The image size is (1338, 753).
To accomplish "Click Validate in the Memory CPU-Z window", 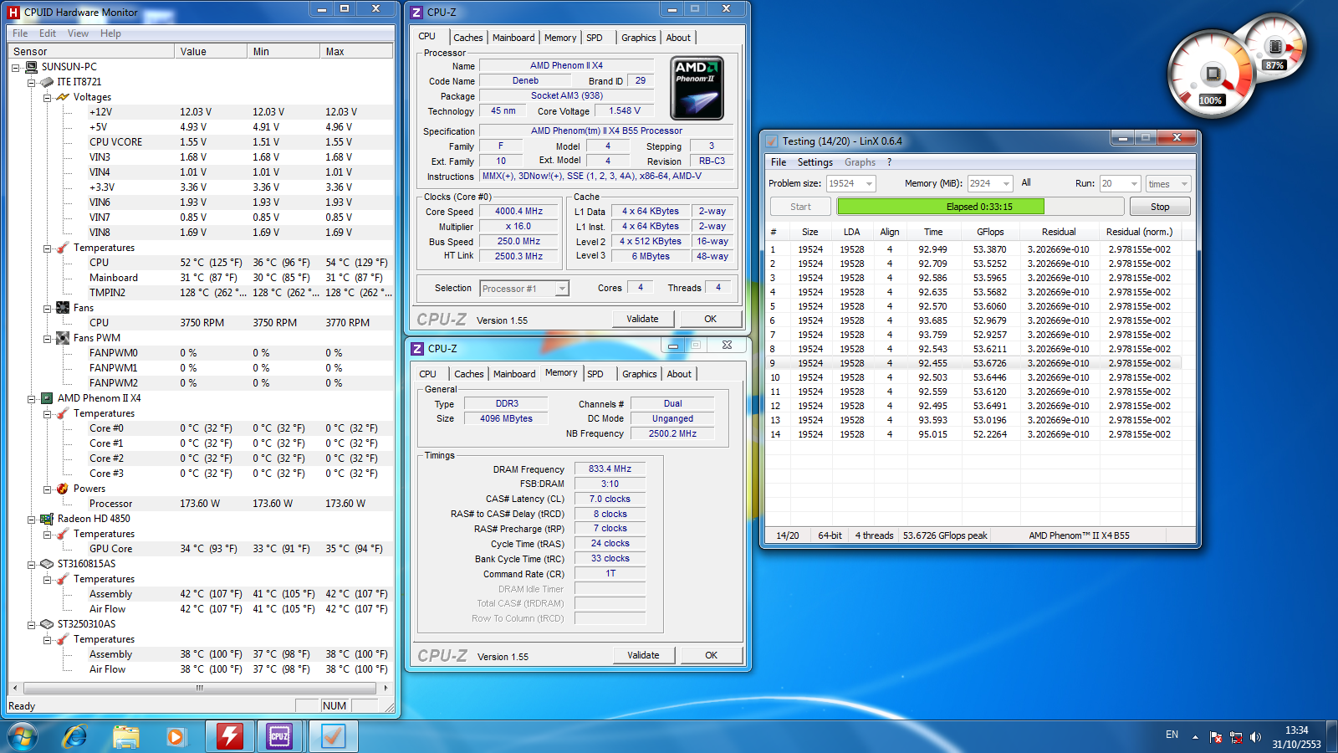I will point(643,655).
